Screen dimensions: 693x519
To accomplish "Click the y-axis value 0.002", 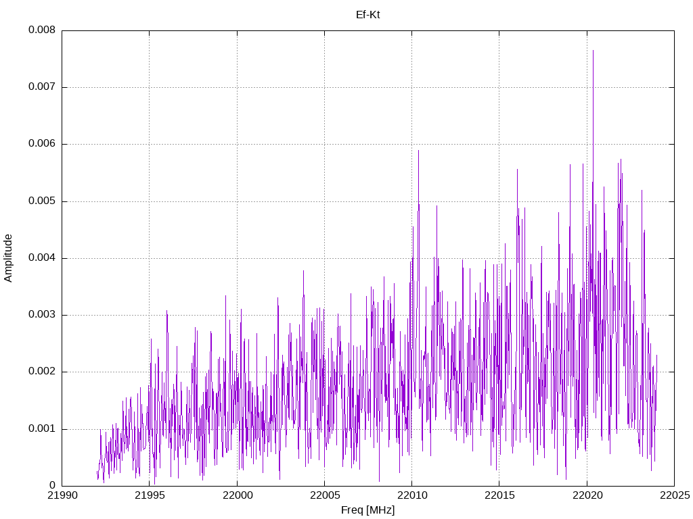I will [x=42, y=372].
